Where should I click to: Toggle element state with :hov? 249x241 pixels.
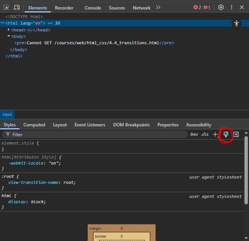194,134
